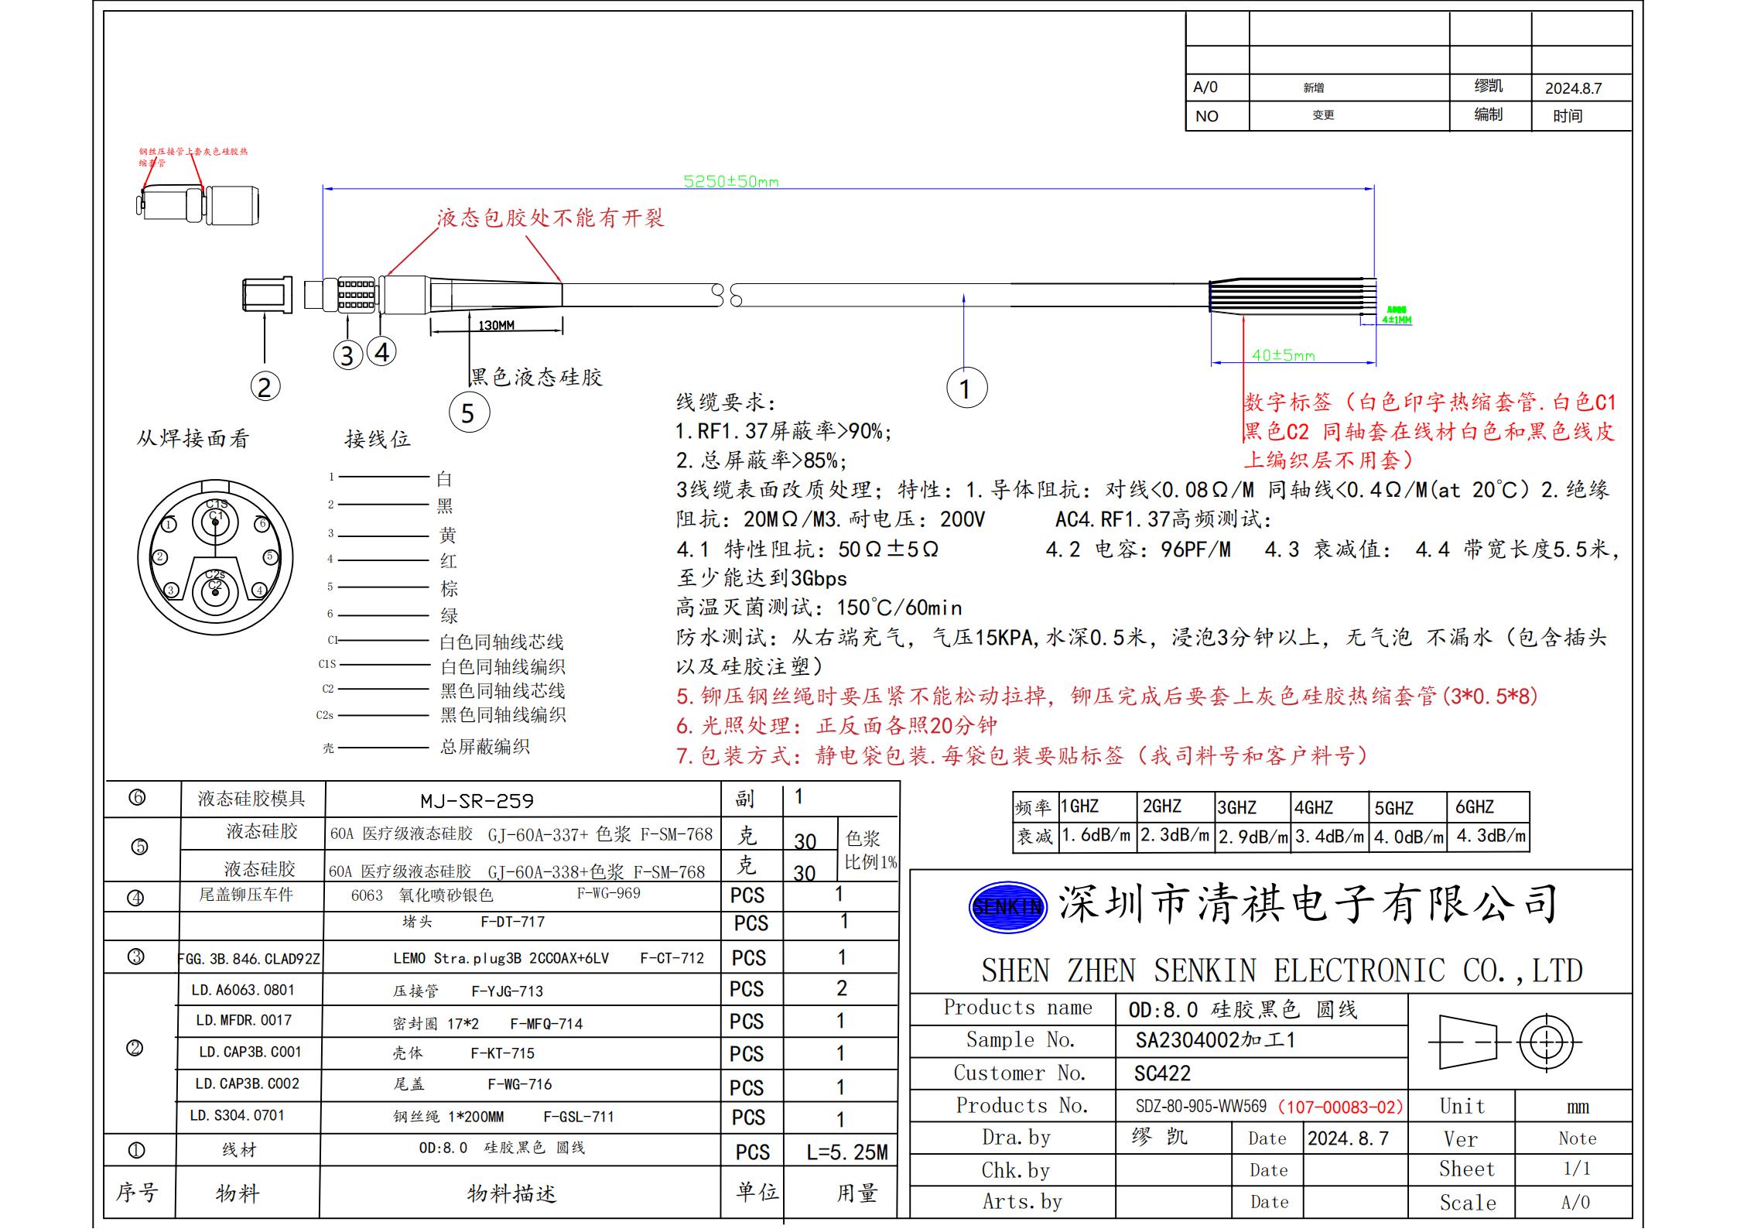The height and width of the screenshot is (1229, 1737).
Task: Click the 5250±50mm length dimension text
Action: (x=730, y=182)
